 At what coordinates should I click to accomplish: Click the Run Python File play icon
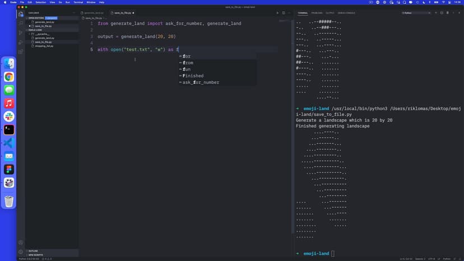(277, 12)
